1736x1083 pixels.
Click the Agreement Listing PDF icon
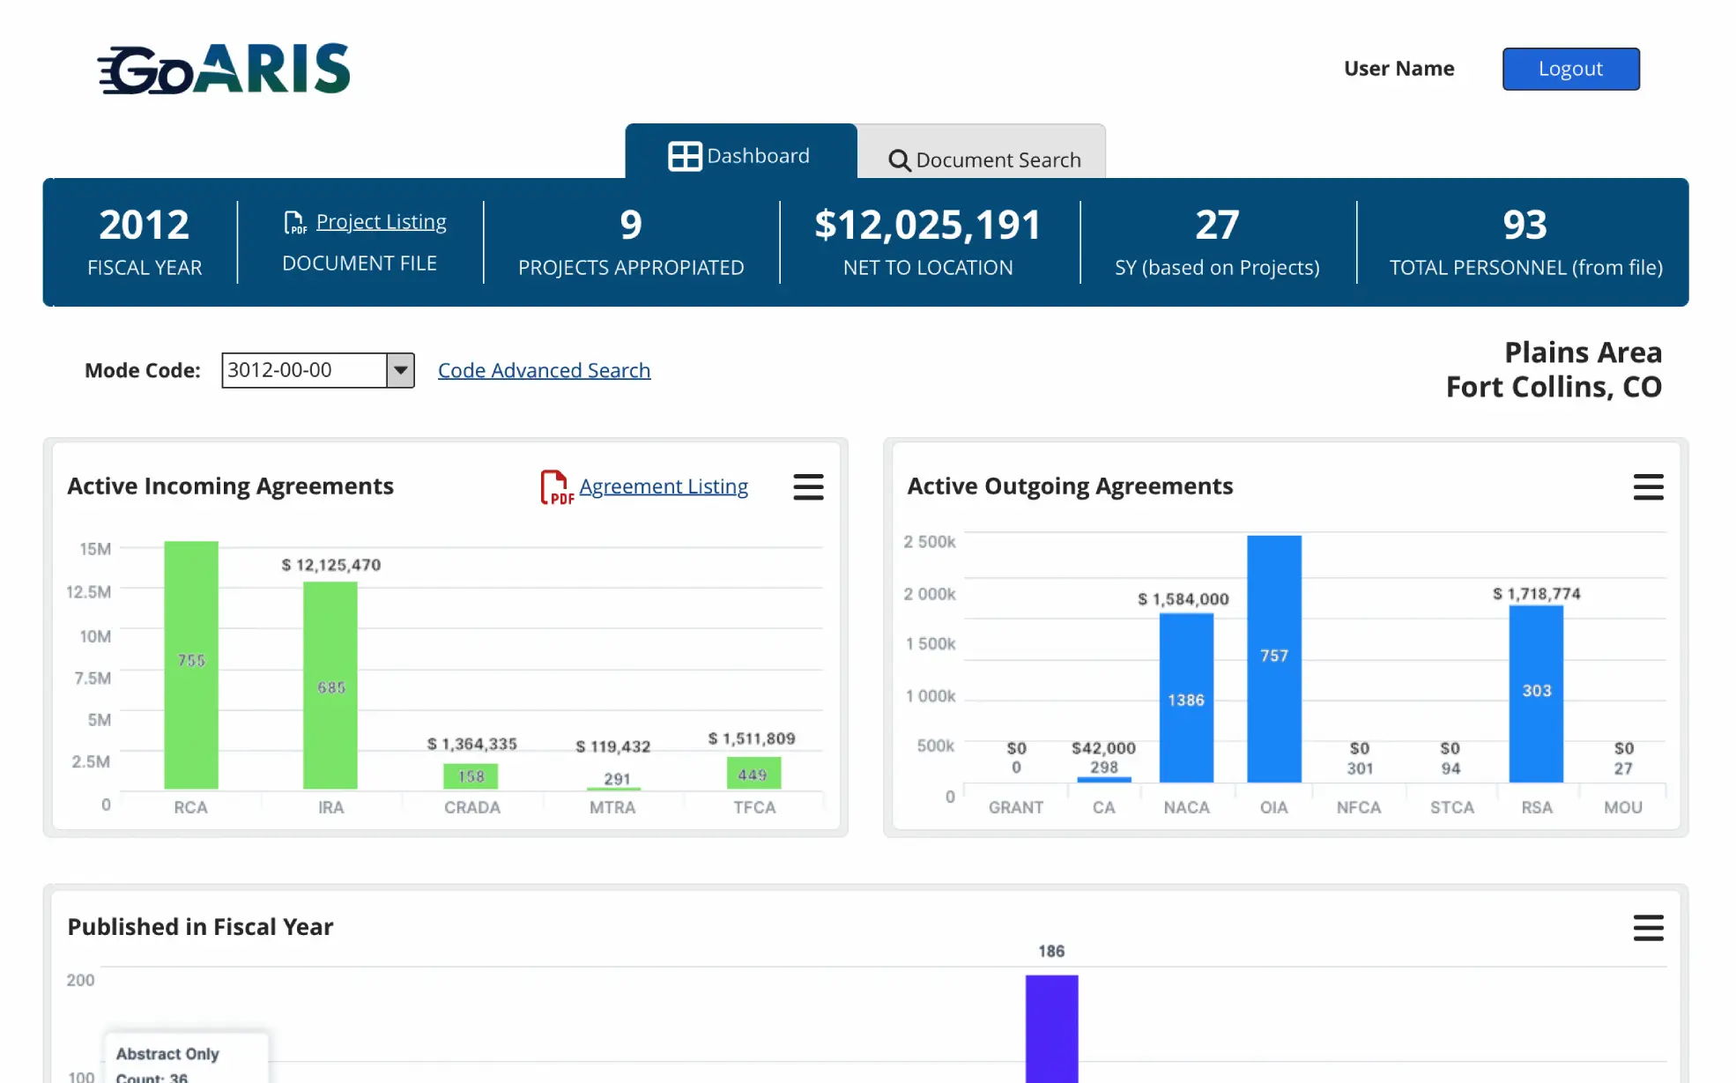coord(555,486)
